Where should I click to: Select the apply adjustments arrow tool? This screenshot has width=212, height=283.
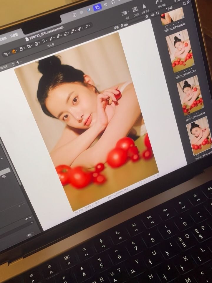pyautogui.click(x=79, y=29)
